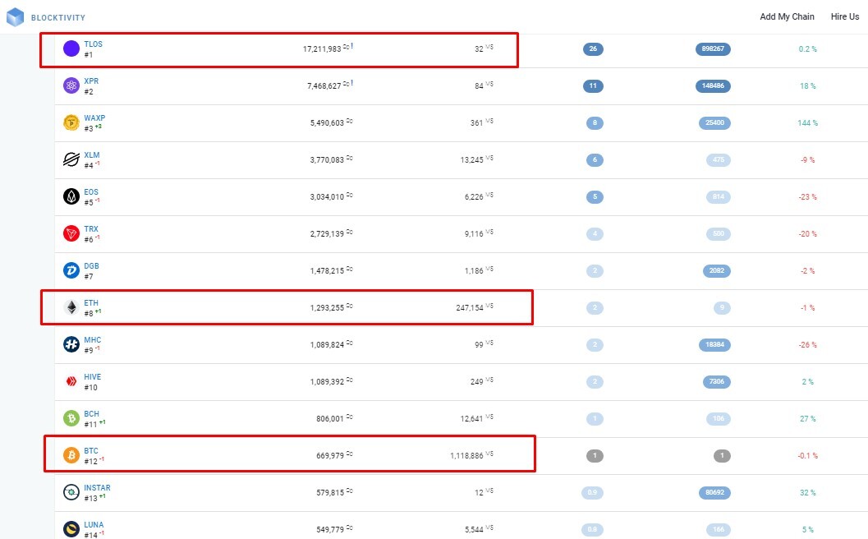Click the XPR badge showing 148486
This screenshot has height=539, width=868.
pos(713,86)
